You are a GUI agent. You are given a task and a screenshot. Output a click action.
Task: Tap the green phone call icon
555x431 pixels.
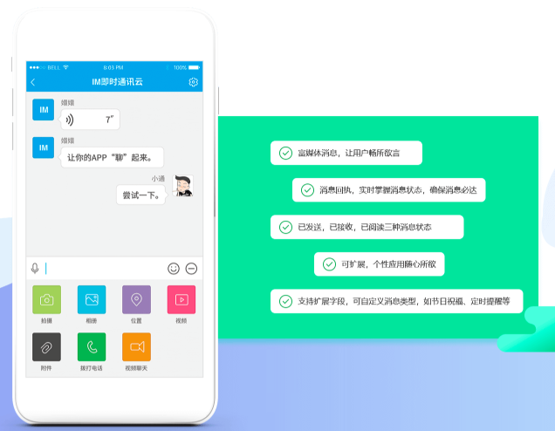(x=92, y=347)
